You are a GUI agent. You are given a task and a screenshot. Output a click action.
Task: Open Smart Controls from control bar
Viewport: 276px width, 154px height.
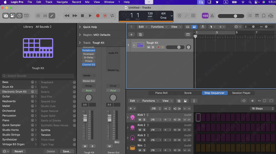pos(38,16)
